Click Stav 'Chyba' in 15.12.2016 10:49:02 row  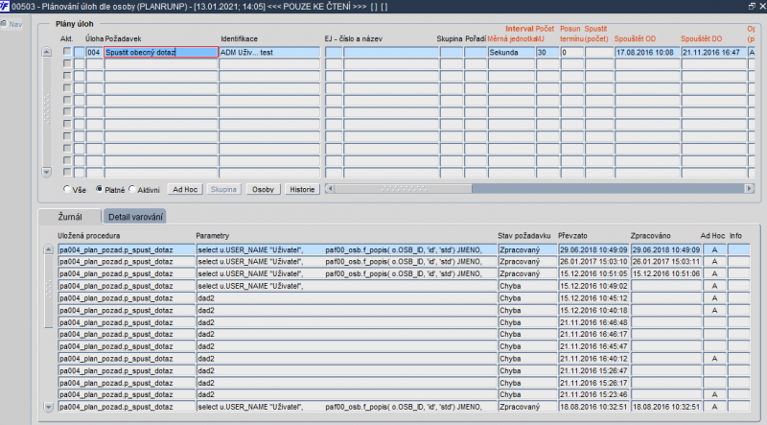point(527,286)
